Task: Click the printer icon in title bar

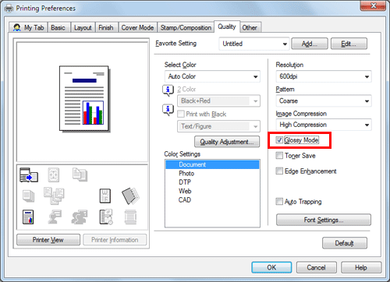Action: [x=9, y=9]
